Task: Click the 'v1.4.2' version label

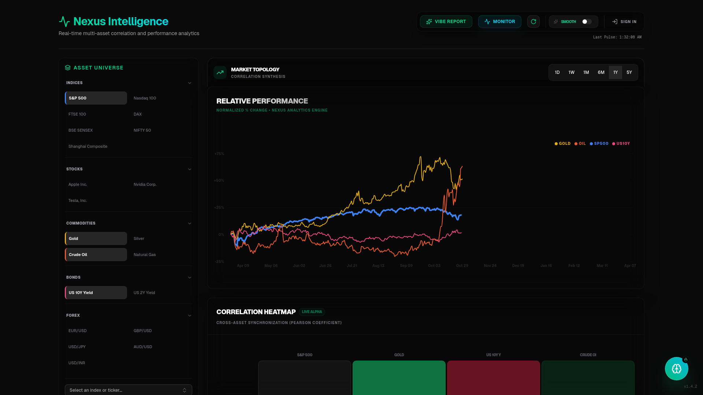Action: click(691, 387)
